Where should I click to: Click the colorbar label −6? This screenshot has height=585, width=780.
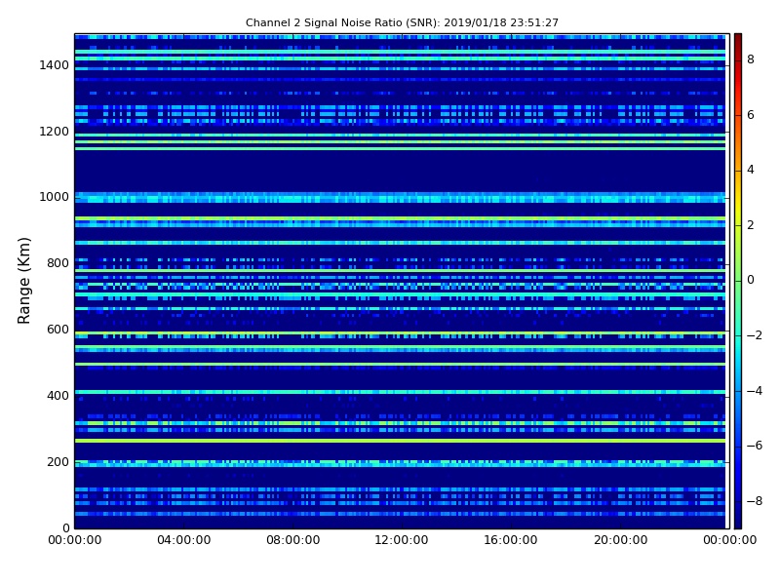pos(755,446)
